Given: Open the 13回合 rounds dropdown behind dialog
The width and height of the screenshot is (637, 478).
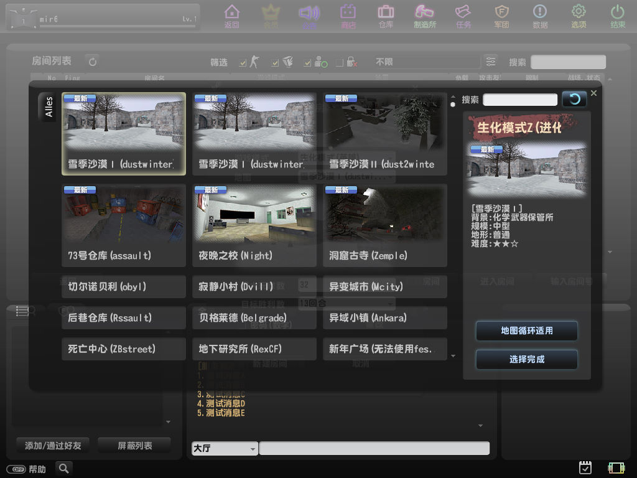Looking at the screenshot, I should (346, 303).
